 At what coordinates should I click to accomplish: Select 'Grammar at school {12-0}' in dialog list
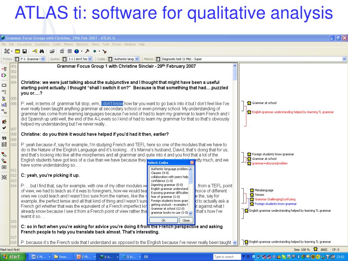click(x=168, y=209)
